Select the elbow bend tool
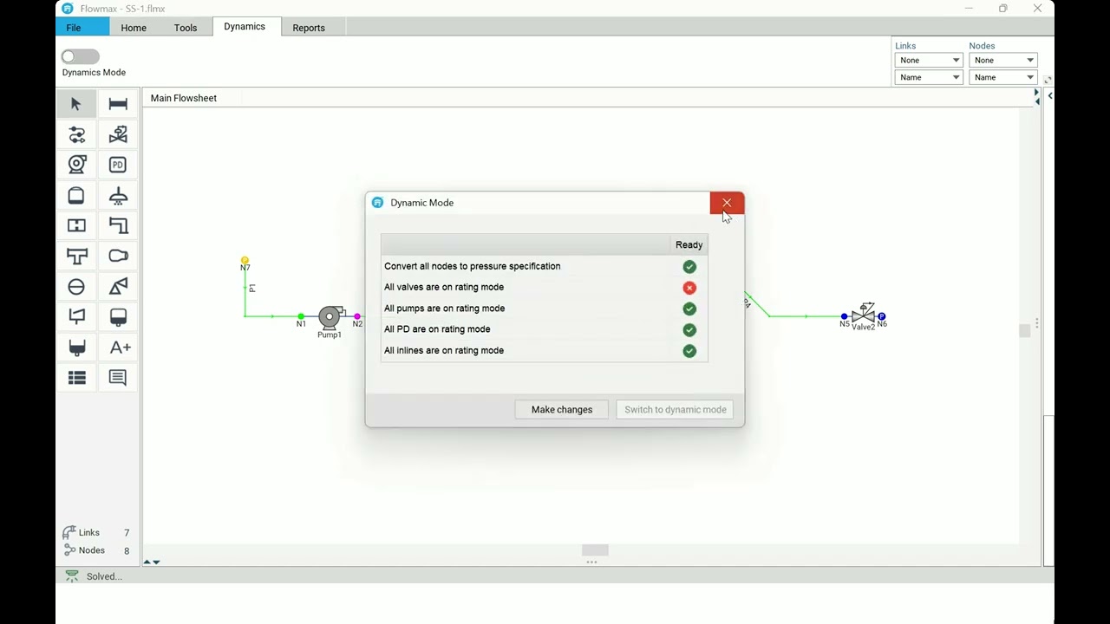This screenshot has width=1110, height=624. click(118, 225)
